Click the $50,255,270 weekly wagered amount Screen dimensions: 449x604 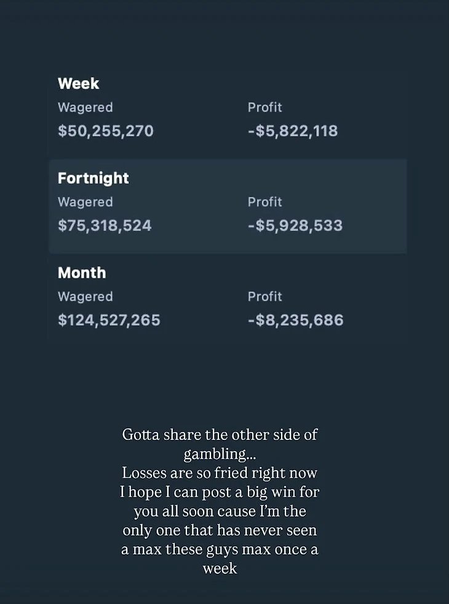[x=105, y=131]
